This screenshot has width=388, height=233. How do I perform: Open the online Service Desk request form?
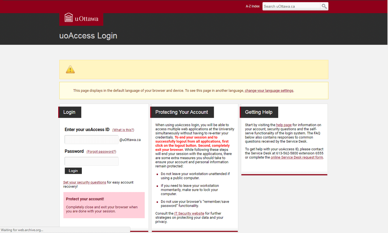pyautogui.click(x=296, y=157)
